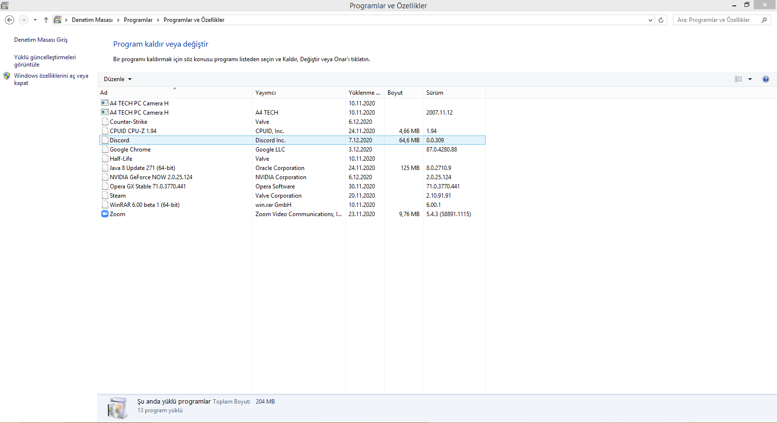The width and height of the screenshot is (777, 423).
Task: Click the search magnifier icon
Action: click(764, 20)
